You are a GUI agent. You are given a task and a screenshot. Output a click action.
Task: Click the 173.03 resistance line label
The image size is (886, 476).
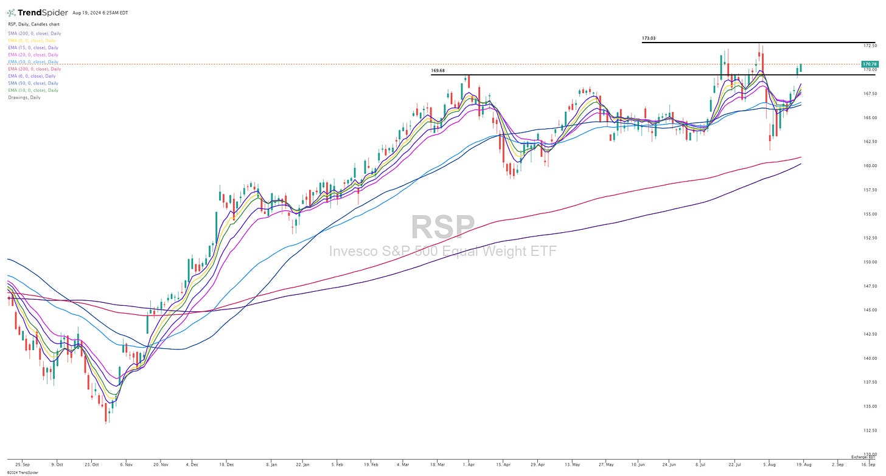click(x=649, y=38)
